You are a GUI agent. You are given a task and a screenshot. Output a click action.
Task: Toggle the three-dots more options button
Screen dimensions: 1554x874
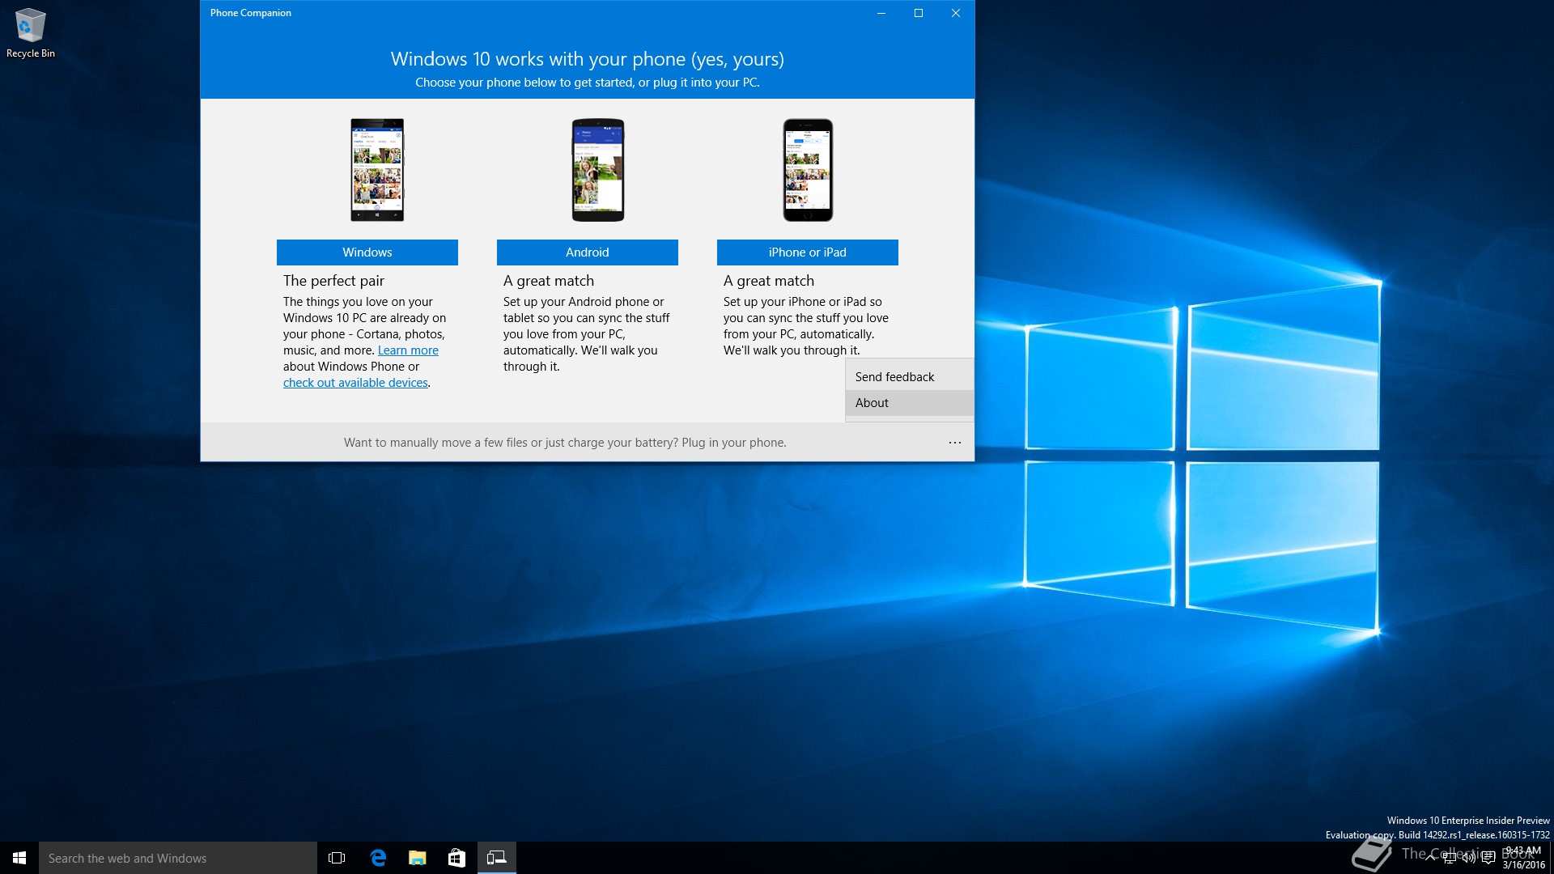coord(955,443)
